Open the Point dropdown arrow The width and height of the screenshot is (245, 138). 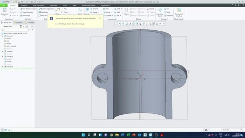(69, 12)
